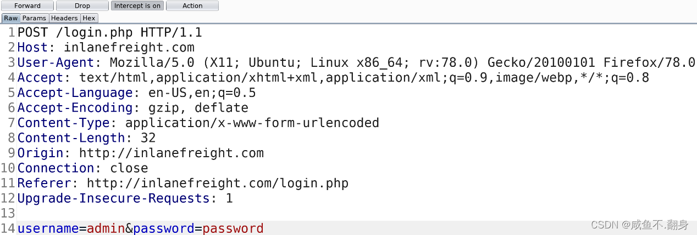Select the Hex tab

(89, 18)
